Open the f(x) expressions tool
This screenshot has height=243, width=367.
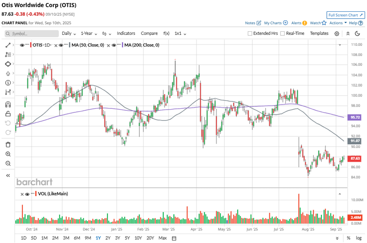(x=166, y=33)
